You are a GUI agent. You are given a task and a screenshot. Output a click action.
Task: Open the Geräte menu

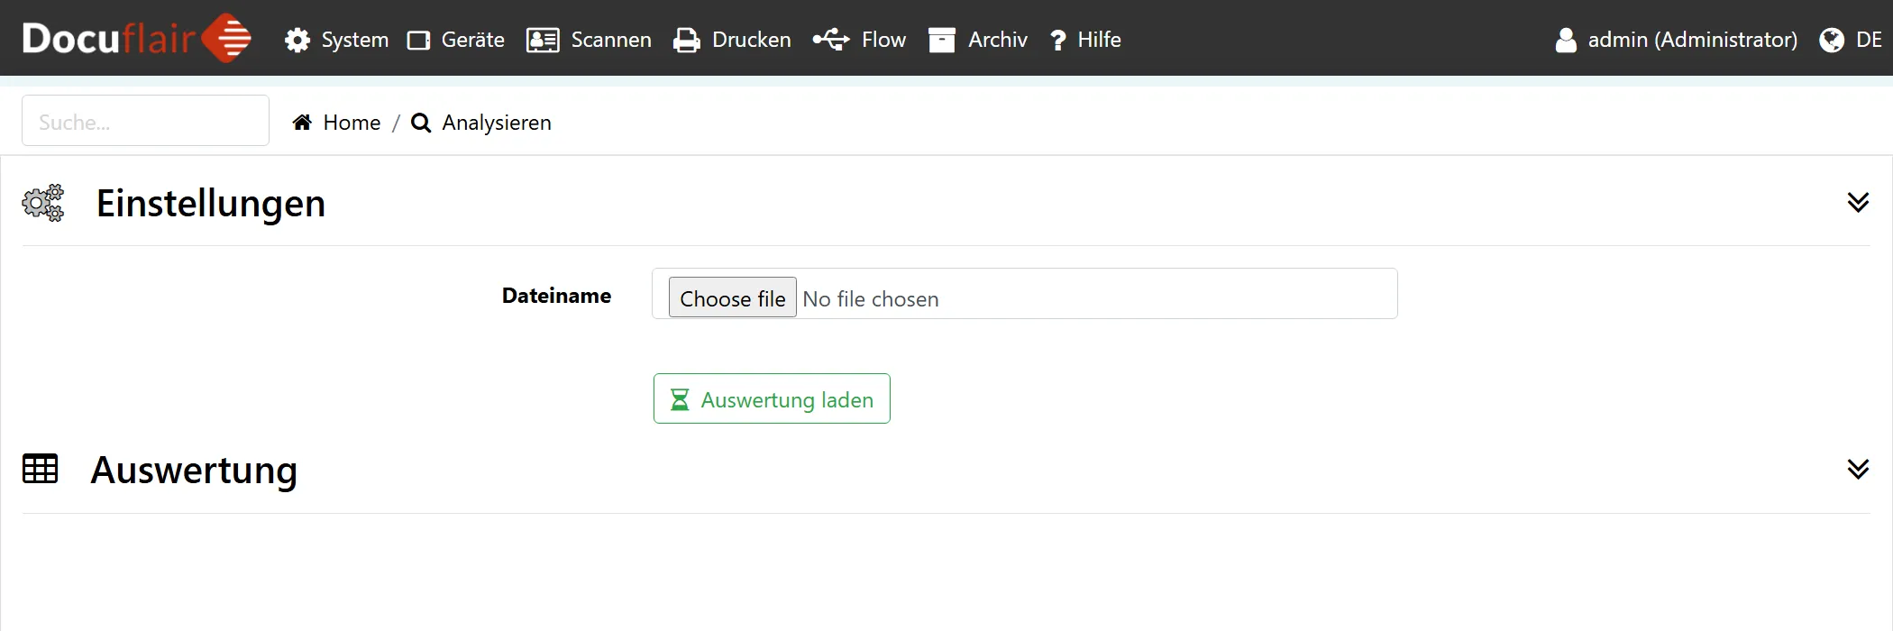(456, 40)
